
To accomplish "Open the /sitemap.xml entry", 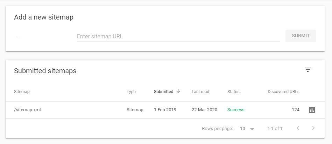I will tap(28, 110).
